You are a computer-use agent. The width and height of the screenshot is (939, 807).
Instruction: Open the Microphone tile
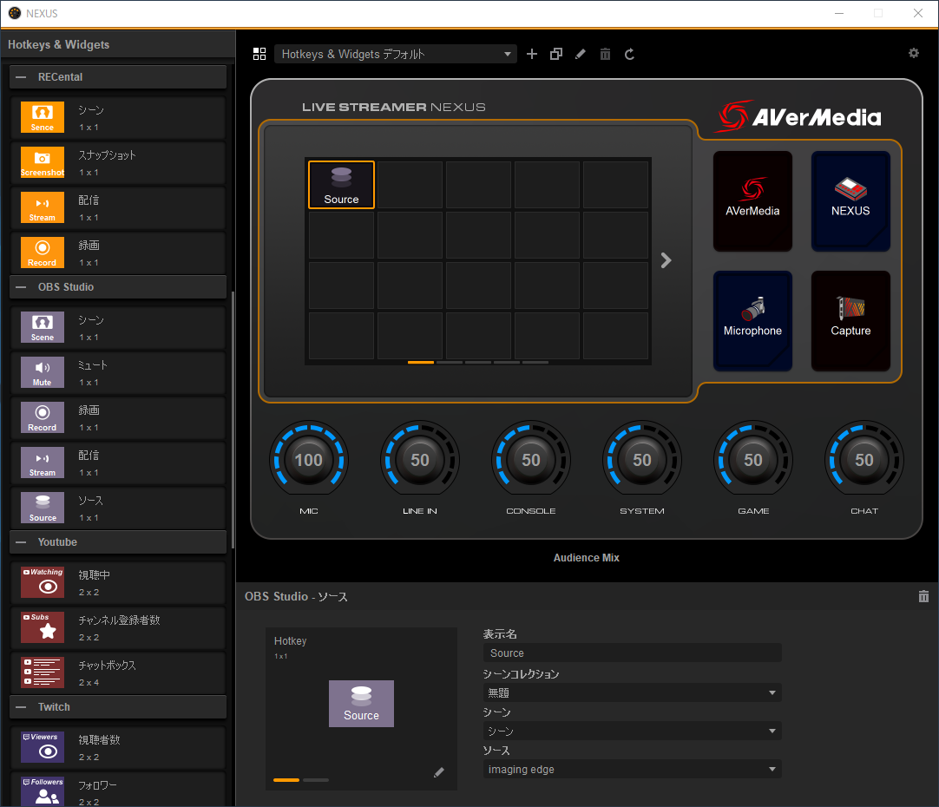pos(752,321)
